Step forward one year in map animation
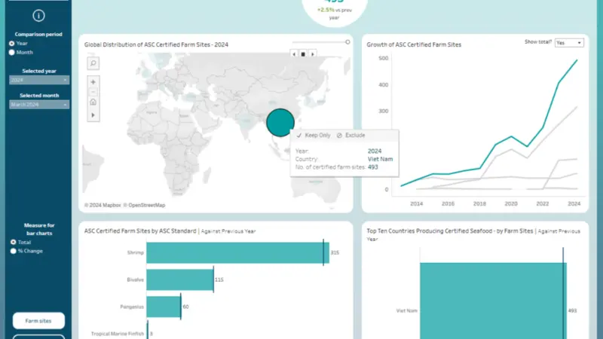Viewport: 603px width, 339px height. point(313,54)
